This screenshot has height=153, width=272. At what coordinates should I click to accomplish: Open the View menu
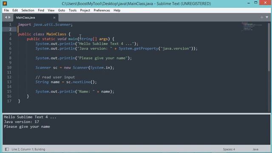51,10
